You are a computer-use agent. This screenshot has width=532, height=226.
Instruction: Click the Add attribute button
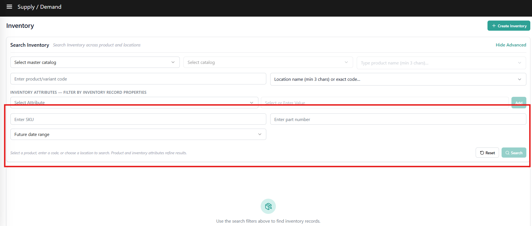tap(519, 103)
